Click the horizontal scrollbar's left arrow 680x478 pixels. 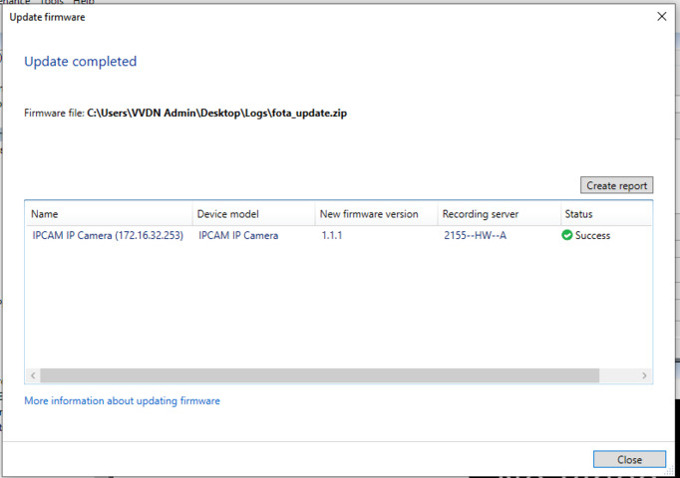click(x=33, y=375)
